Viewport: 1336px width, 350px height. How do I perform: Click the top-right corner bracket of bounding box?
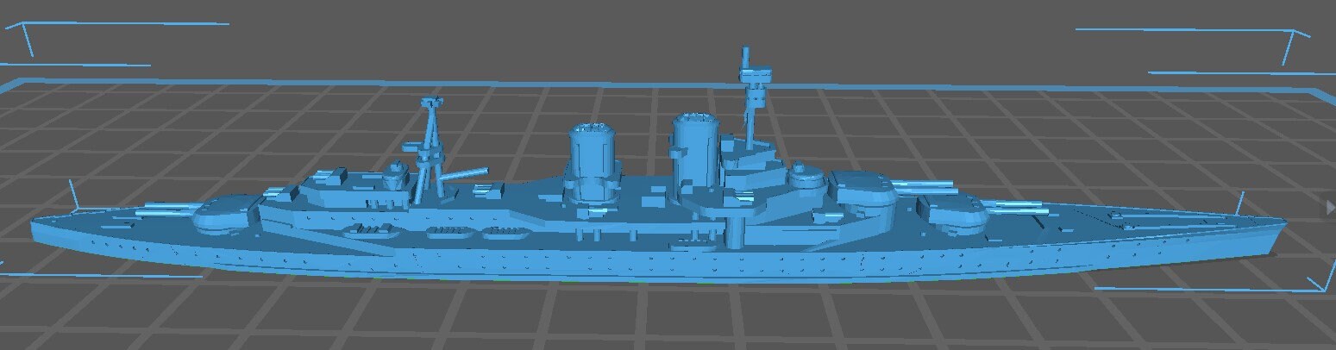(1294, 36)
